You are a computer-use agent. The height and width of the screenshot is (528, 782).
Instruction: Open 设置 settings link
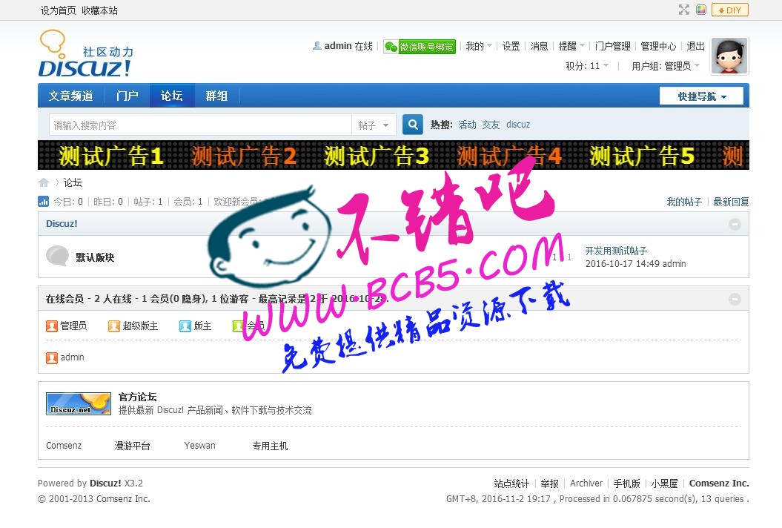pyautogui.click(x=511, y=47)
